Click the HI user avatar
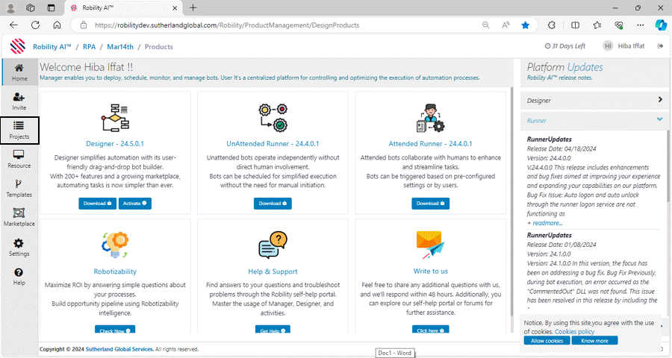Screen dimensions: 672x358 [608, 46]
